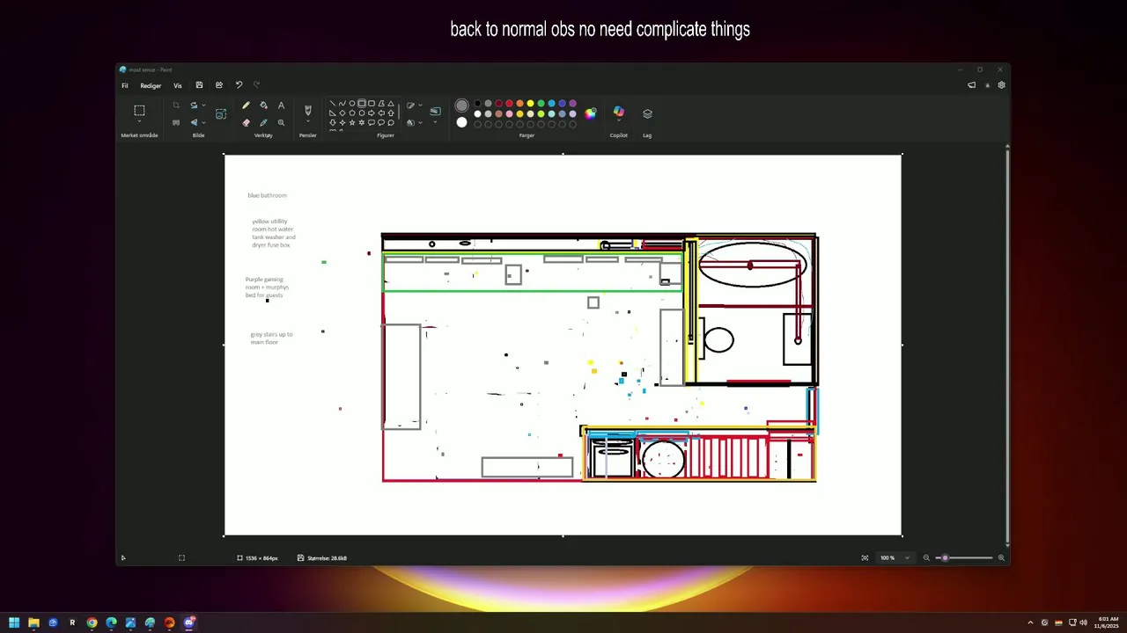Select the Pencil tool

click(246, 105)
